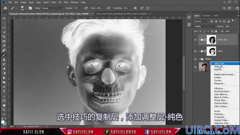Open the layer Kind filter dropdown
The image size is (240, 135).
tap(201, 21)
